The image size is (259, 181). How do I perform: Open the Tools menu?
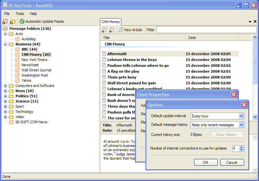pos(20,14)
